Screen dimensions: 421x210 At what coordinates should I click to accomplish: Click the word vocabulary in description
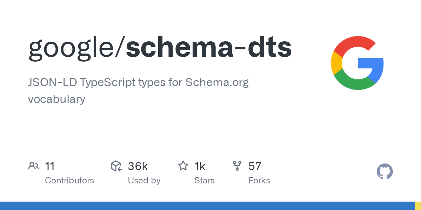pos(56,99)
